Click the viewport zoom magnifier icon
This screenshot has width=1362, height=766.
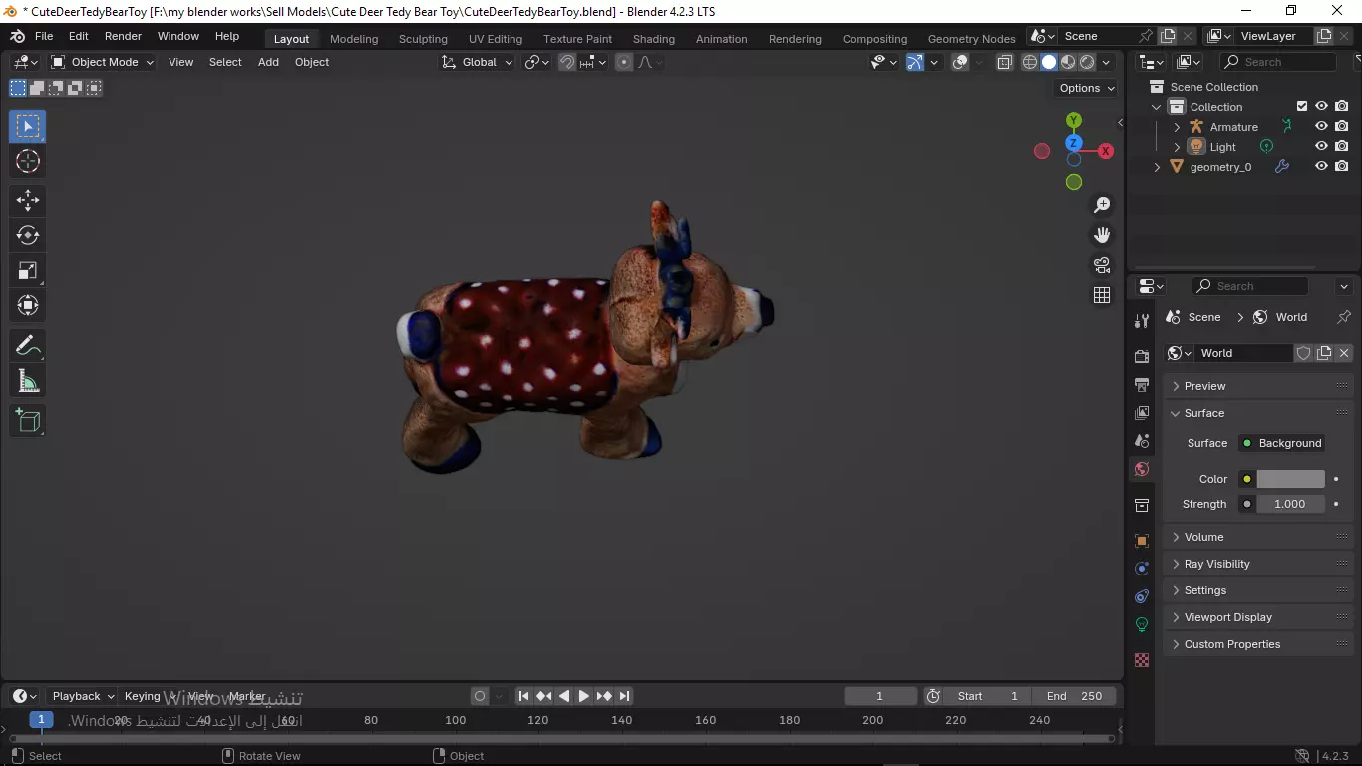coord(1102,205)
